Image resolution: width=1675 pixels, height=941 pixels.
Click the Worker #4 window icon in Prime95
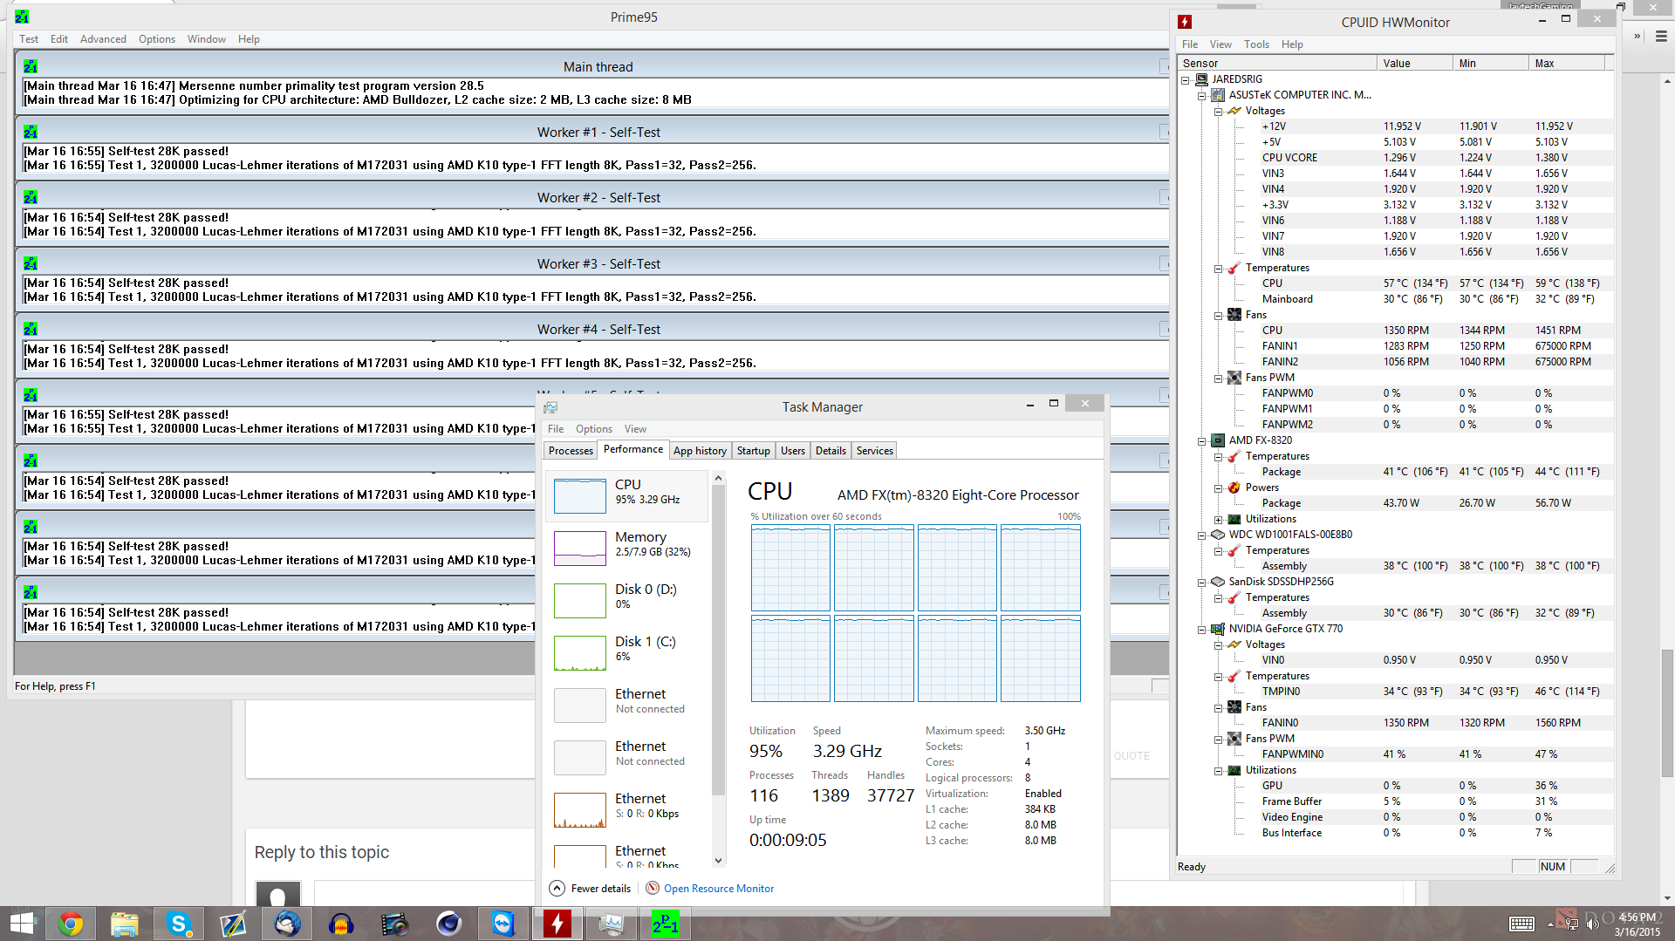point(31,329)
